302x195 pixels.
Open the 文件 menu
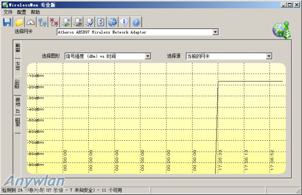[x=8, y=12]
